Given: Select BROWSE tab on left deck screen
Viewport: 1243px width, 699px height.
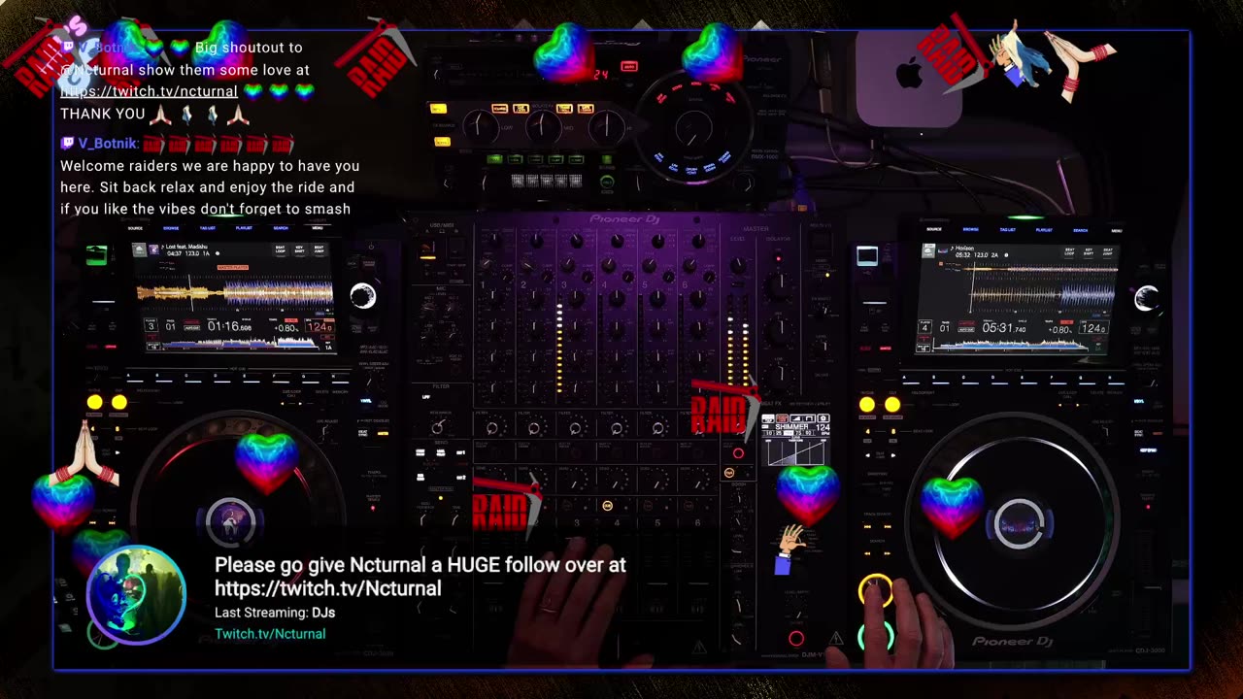Looking at the screenshot, I should [171, 228].
